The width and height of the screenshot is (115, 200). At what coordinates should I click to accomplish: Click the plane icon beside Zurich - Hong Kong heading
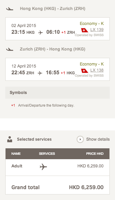pos(10,49)
